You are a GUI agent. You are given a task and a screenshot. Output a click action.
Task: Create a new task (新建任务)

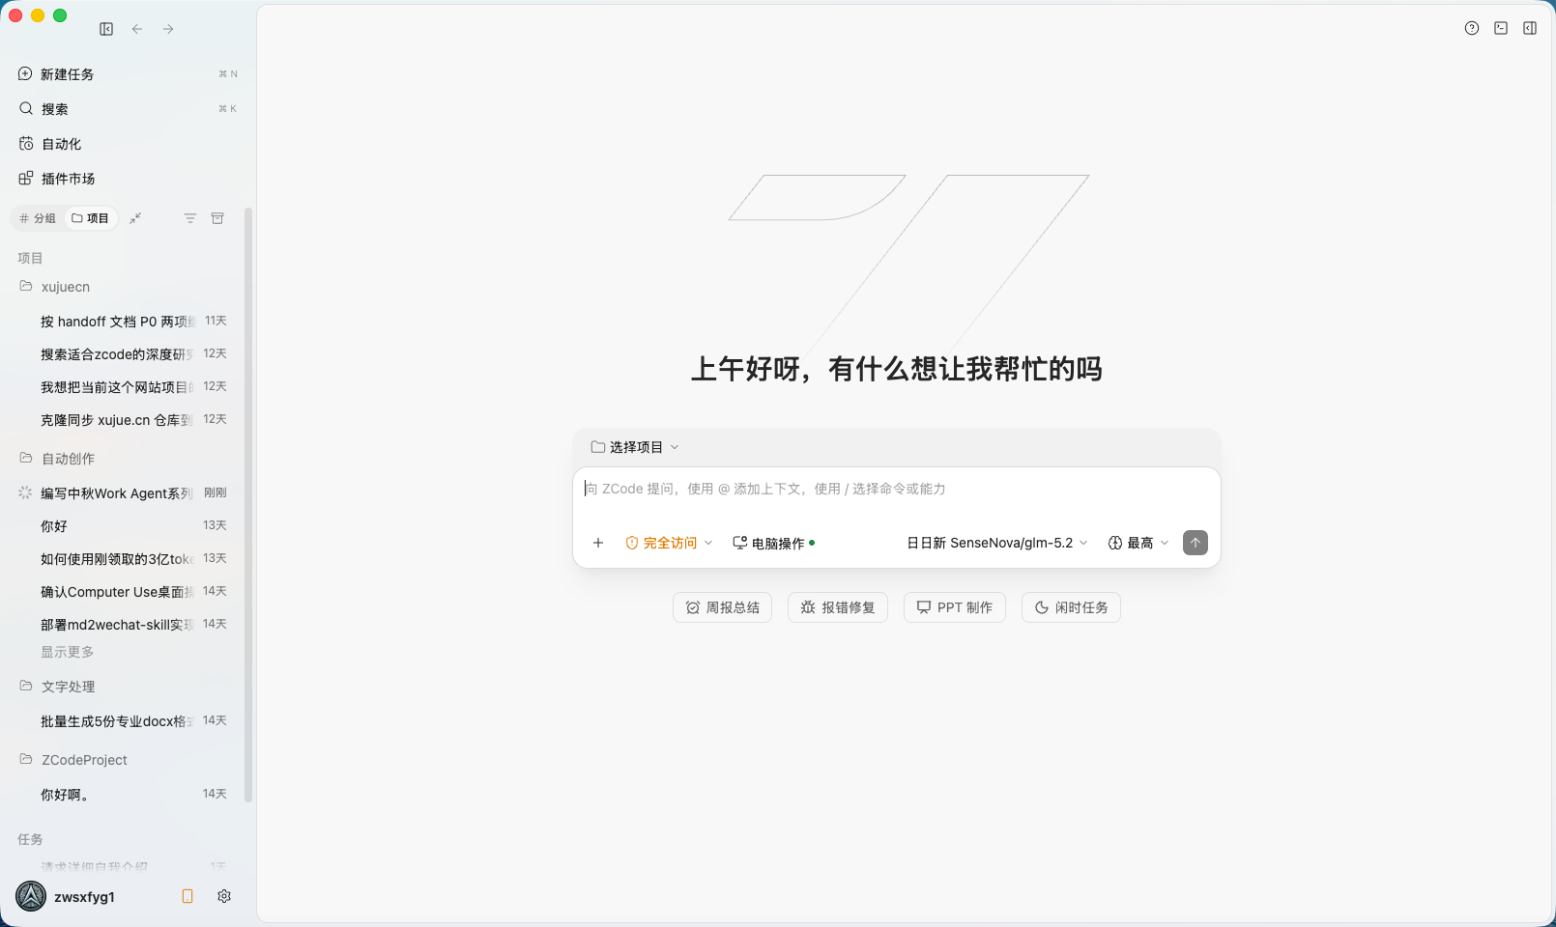(127, 74)
